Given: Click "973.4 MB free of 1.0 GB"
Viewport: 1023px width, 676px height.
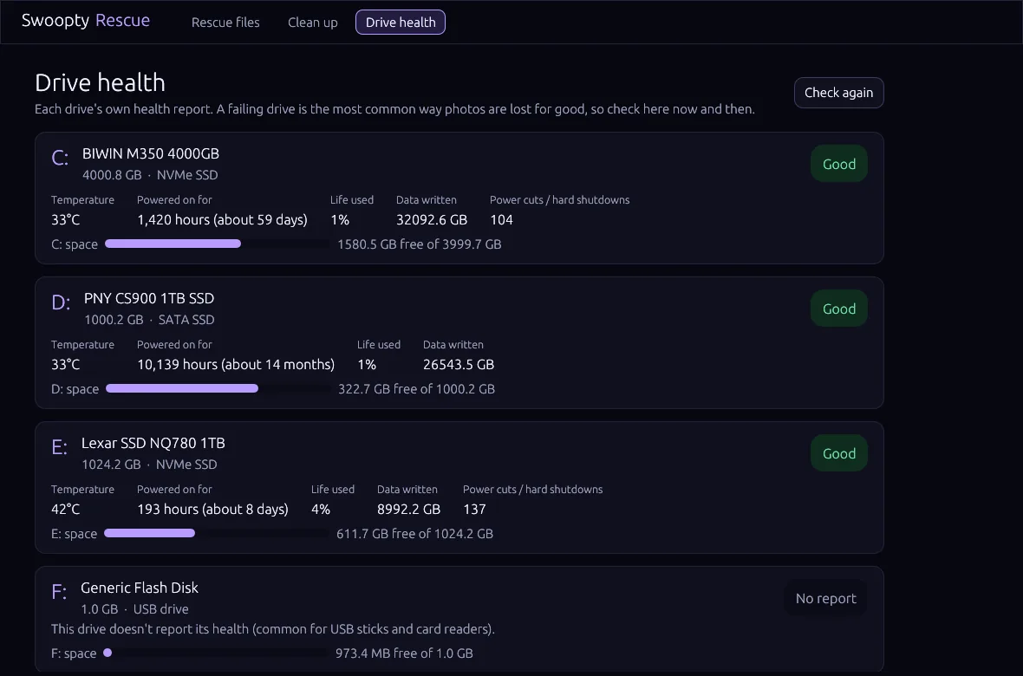Looking at the screenshot, I should (405, 653).
